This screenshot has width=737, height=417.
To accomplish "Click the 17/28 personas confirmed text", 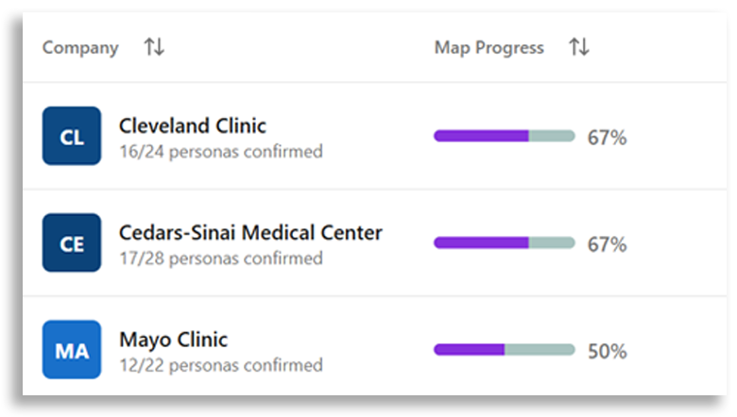I will 221,259.
